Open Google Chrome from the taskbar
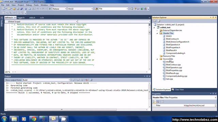 pos(34,119)
